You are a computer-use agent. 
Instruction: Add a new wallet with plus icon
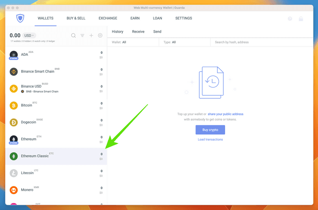pyautogui.click(x=91, y=35)
